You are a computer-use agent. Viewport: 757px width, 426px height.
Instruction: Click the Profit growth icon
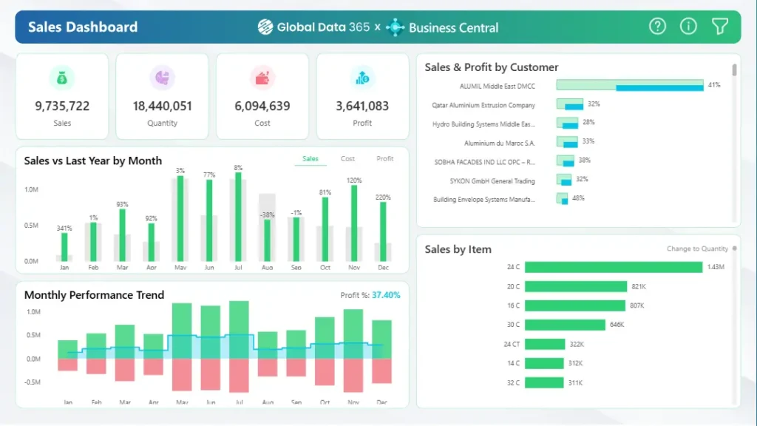pos(362,78)
